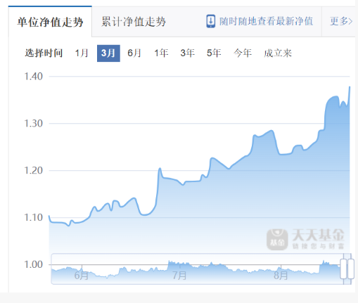Click the mobile download phone icon
The height and width of the screenshot is (303, 358).
point(210,21)
